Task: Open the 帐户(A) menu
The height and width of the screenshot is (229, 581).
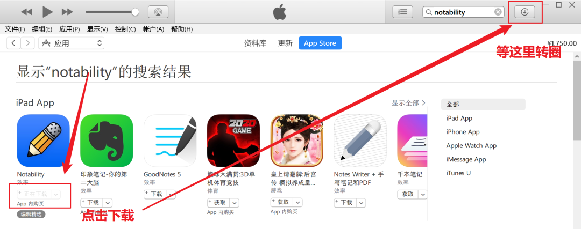Action: tap(153, 29)
